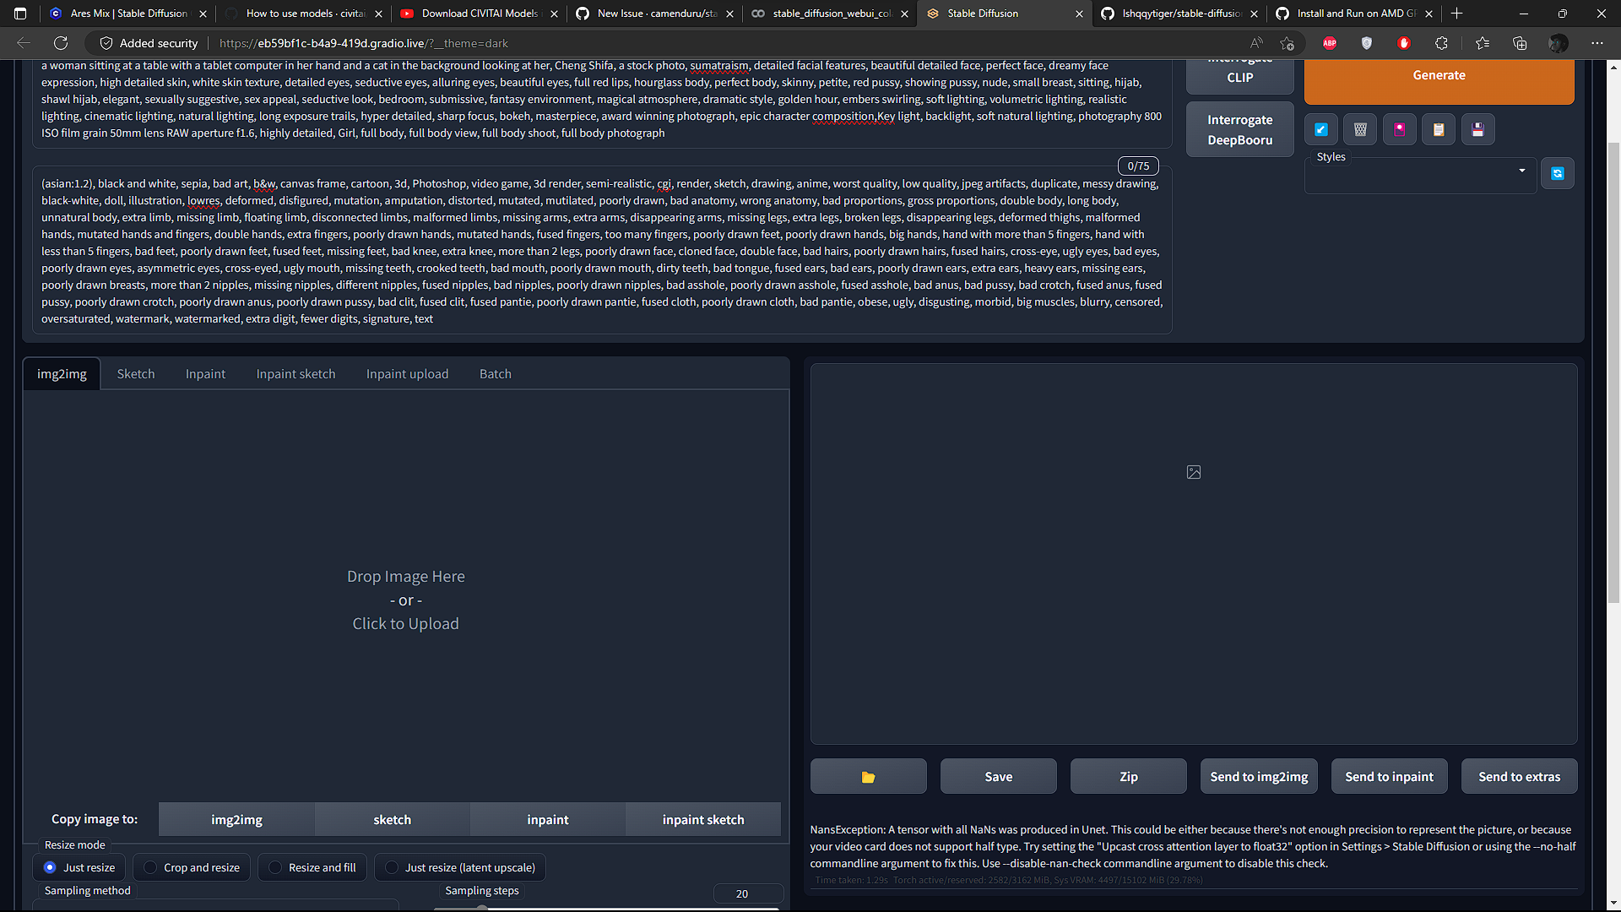This screenshot has height=912, width=1621.
Task: Click the pink extra networks card icon
Action: [1400, 129]
